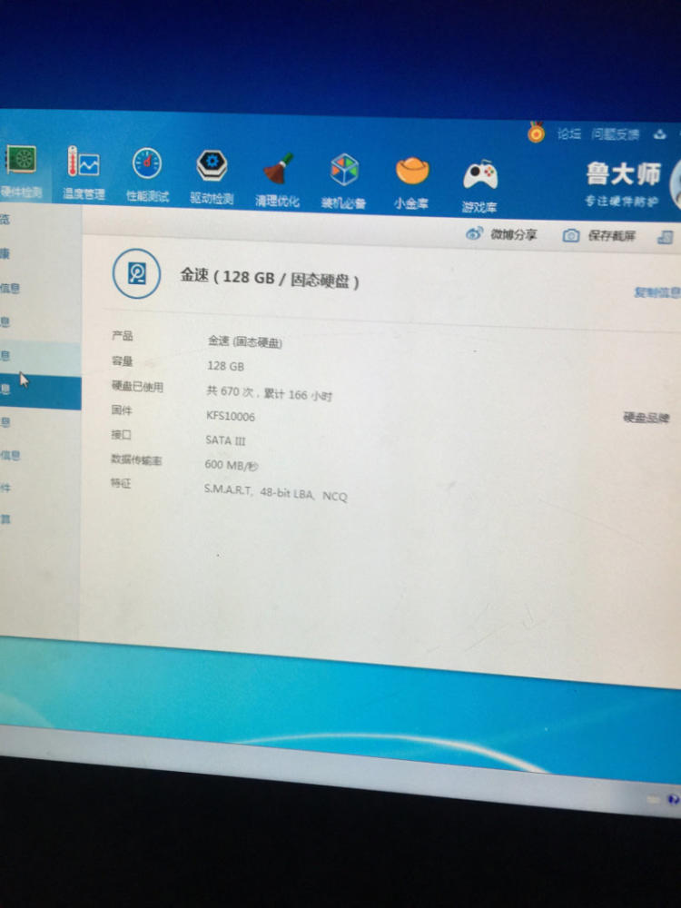Click the 数据传输率 label
The image size is (681, 908).
137,459
